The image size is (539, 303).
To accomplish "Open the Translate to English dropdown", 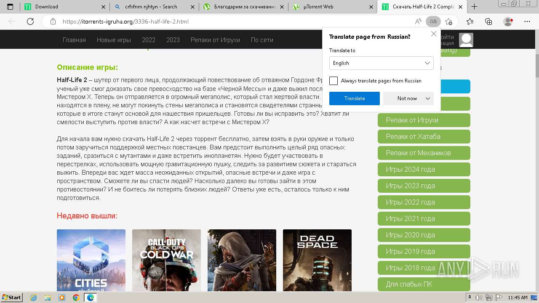I will tap(381, 63).
